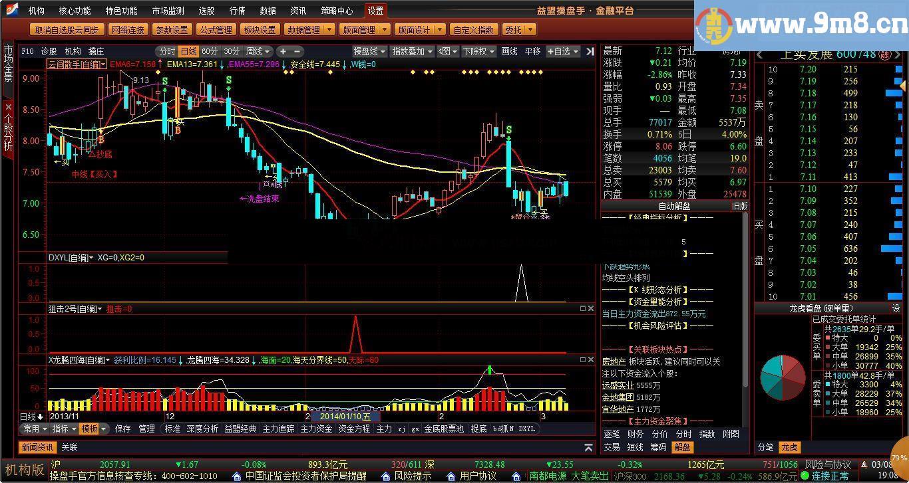
Task: Click the zoom out minus icon
Action: pos(297,51)
